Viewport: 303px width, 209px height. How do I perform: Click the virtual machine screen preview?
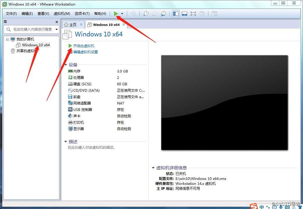(224, 102)
